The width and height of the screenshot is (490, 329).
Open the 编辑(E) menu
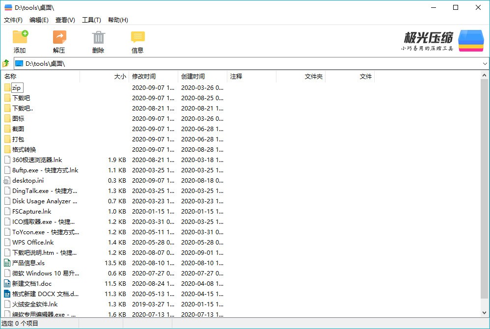pos(39,20)
